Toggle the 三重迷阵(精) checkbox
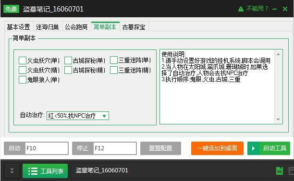294x181 pixels. (x=114, y=70)
